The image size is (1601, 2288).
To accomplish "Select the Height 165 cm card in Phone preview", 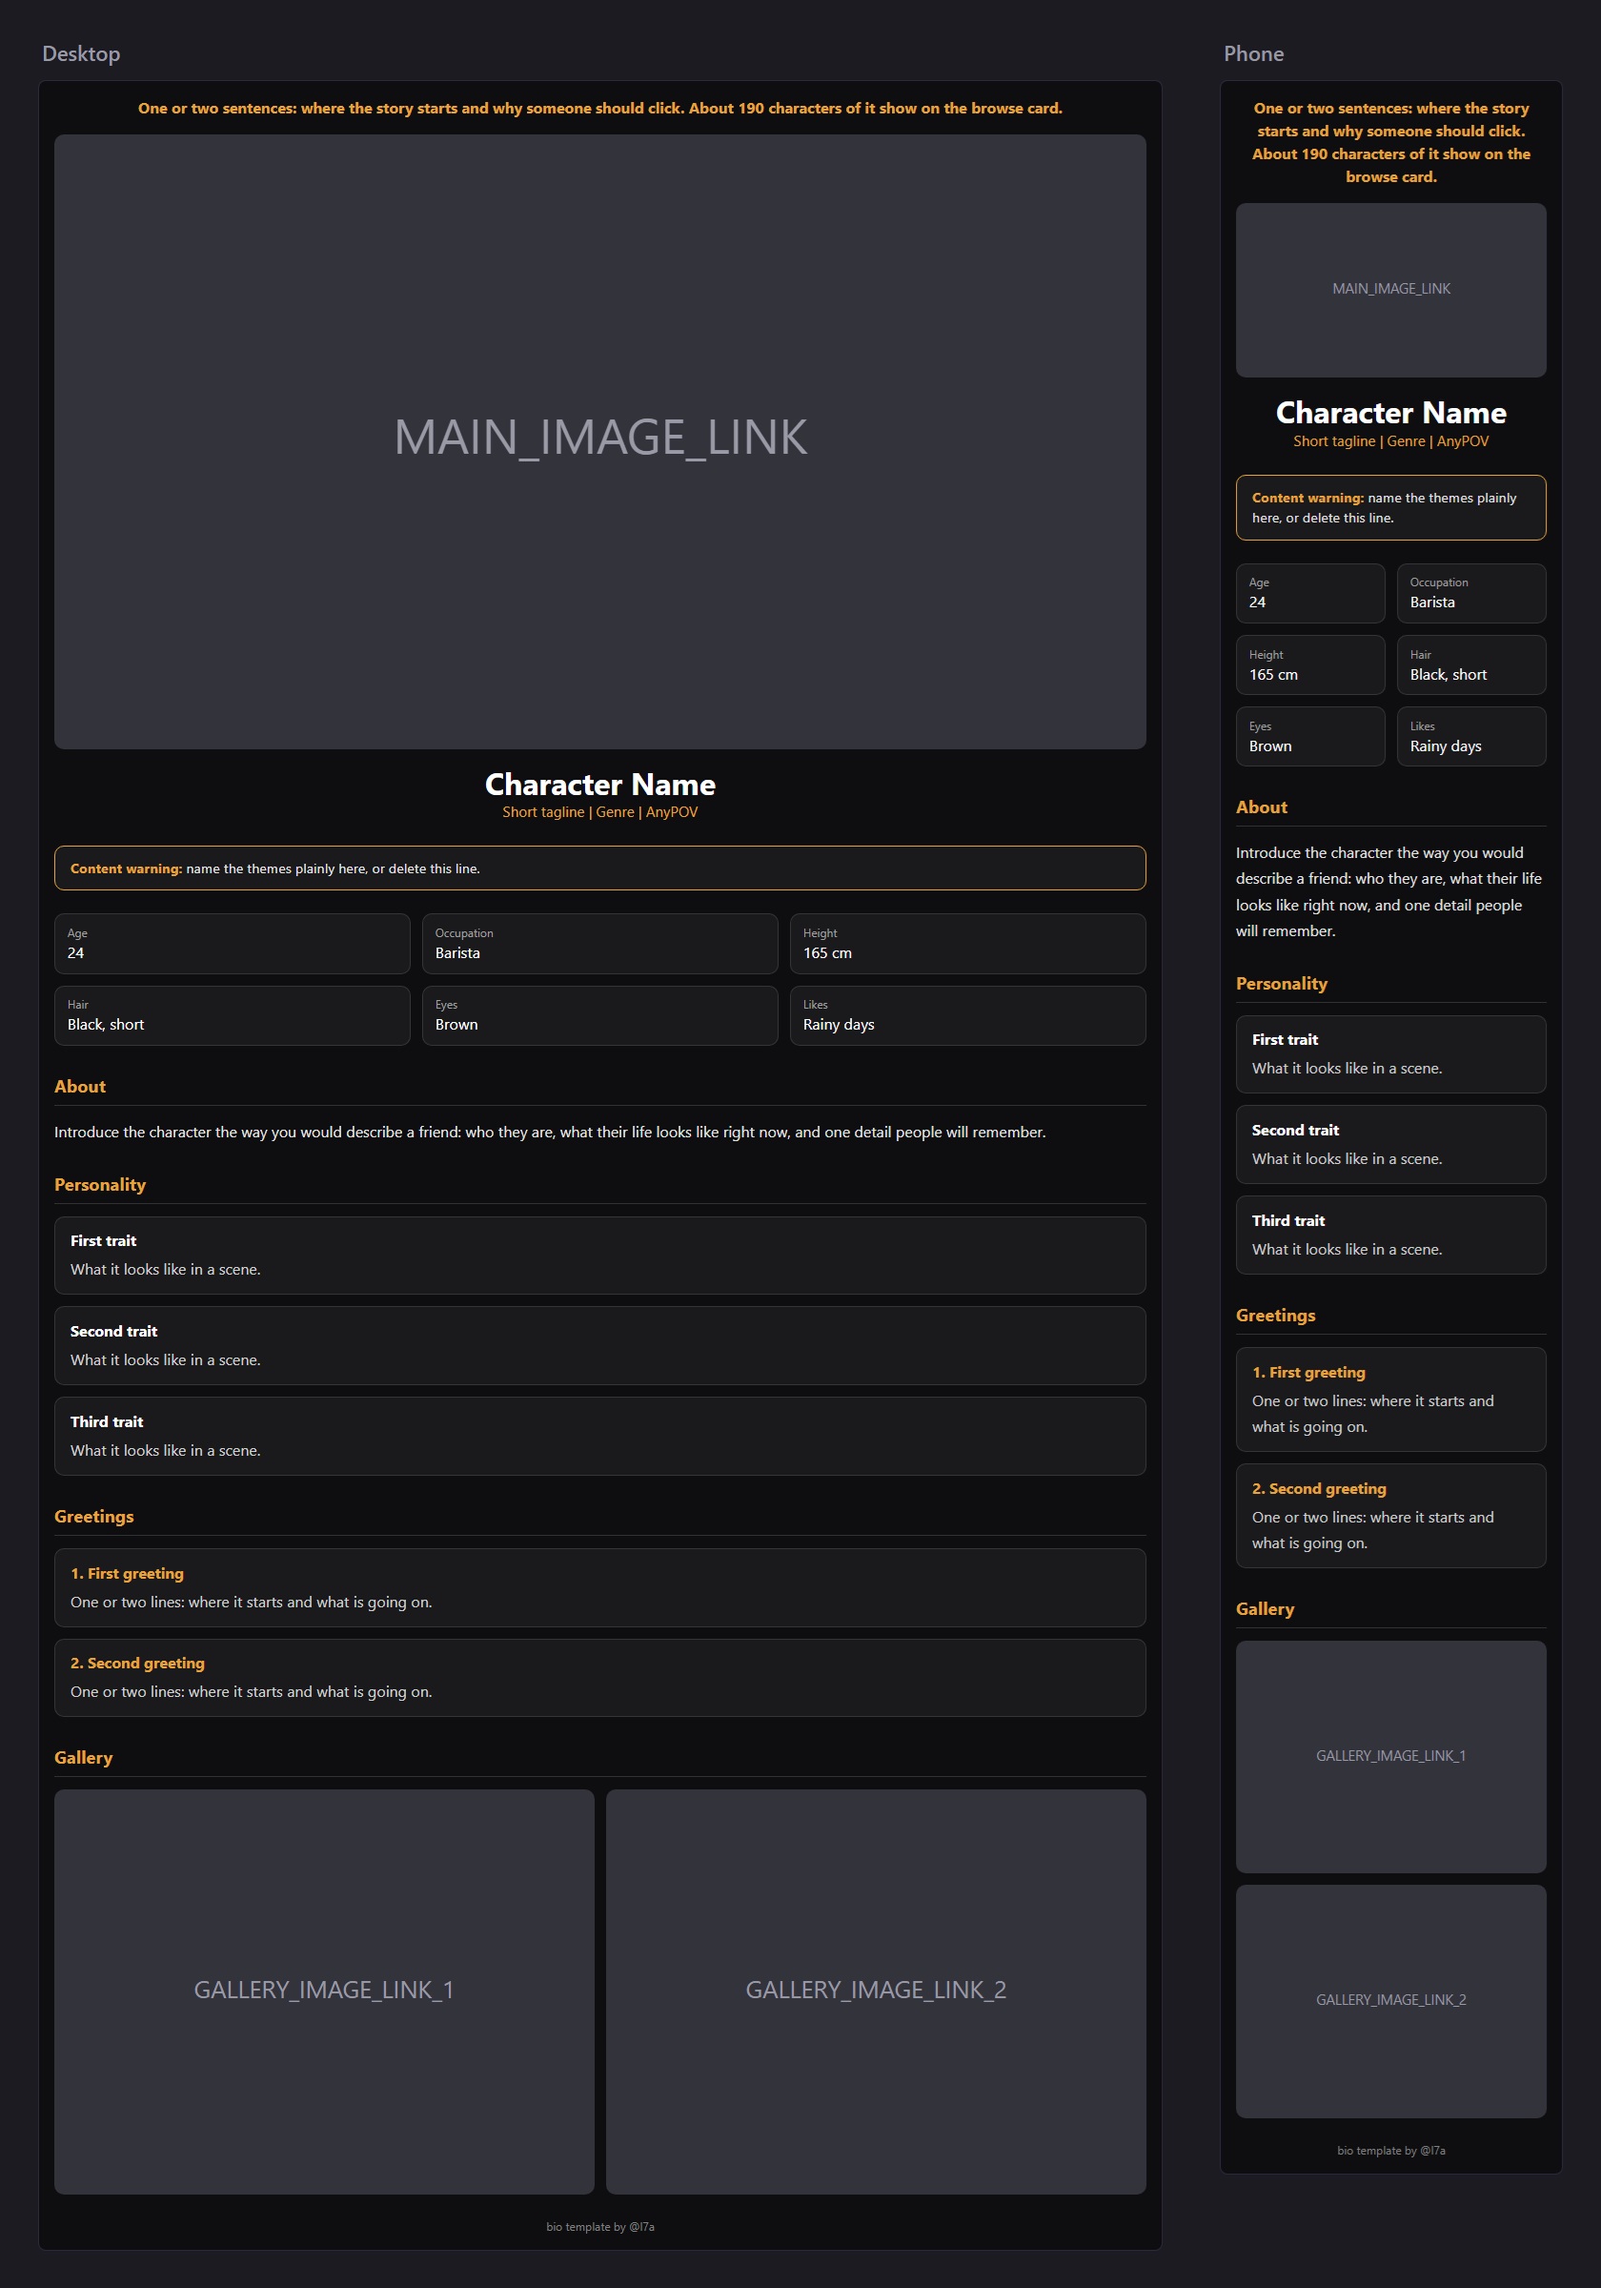I will tap(1310, 664).
